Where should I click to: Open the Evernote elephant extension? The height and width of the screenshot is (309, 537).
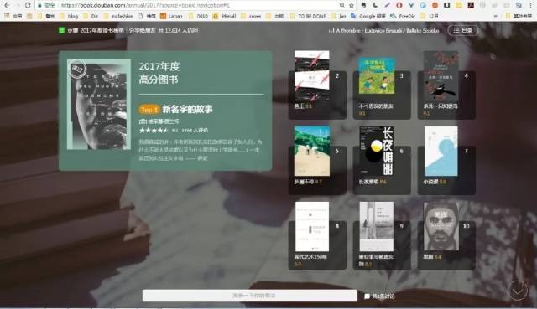[x=363, y=5]
